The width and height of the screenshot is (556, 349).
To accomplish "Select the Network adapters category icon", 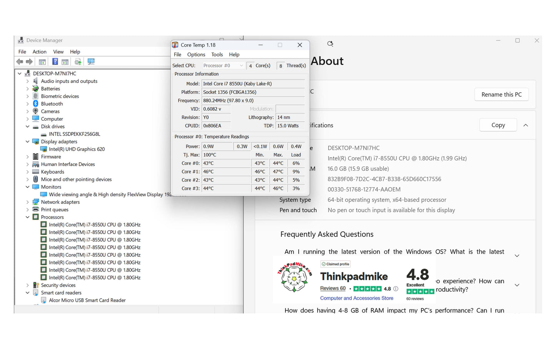I will 35,202.
